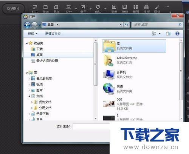
Task: Expand the 迅雷下载 tree node
Action: coord(29,114)
